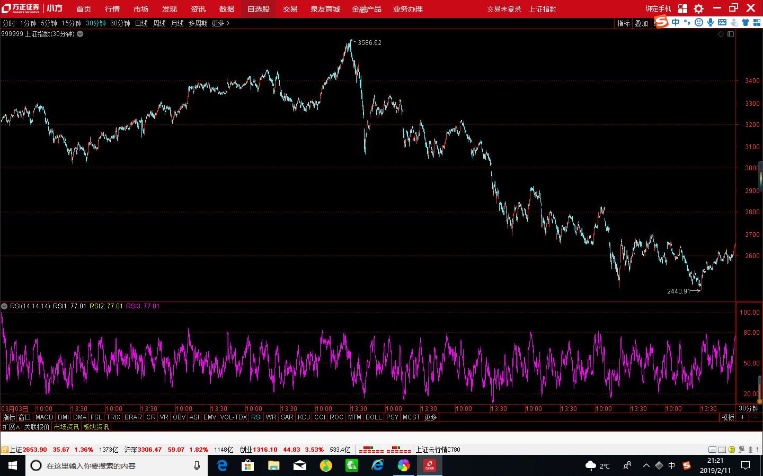Viewport: 763px width, 476px height.
Task: Open Microsoft Store from taskbar
Action: coord(247,465)
